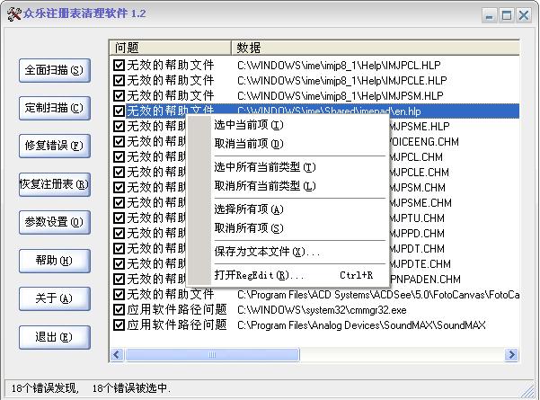Open 参数设置 settings button
540x400 pixels.
(54, 222)
